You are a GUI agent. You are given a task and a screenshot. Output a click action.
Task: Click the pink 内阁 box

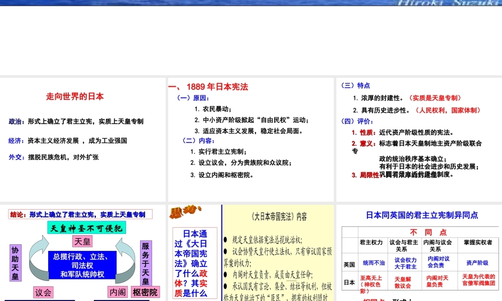coord(118,292)
